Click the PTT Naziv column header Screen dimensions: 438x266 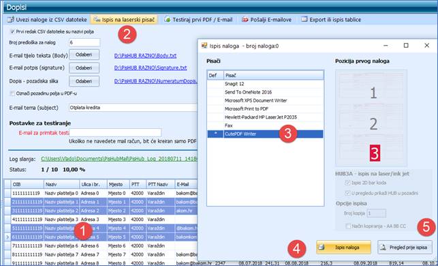[161, 184]
